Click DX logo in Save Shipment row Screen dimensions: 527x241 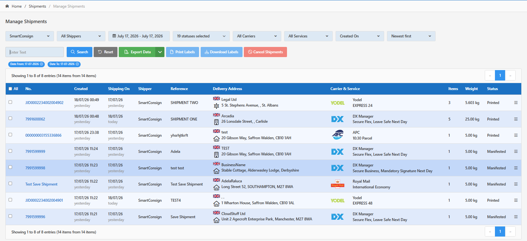tap(337, 217)
